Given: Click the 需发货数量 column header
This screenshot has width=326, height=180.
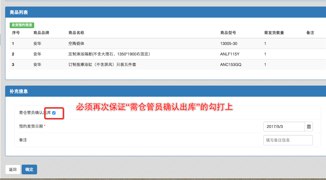Looking at the screenshot, I should [274, 33].
